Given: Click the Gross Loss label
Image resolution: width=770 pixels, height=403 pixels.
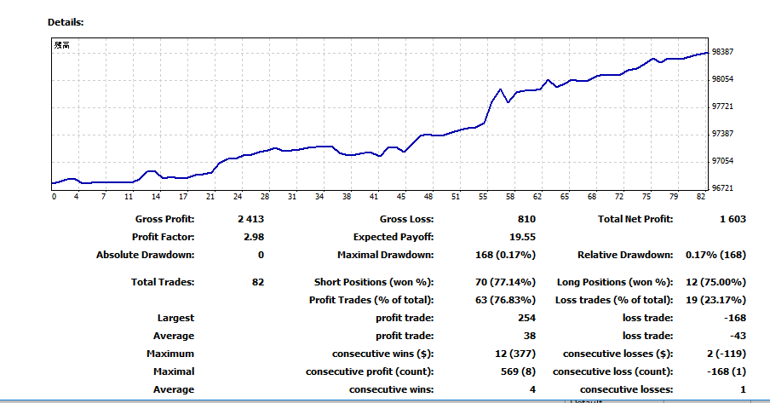Looking at the screenshot, I should (406, 219).
